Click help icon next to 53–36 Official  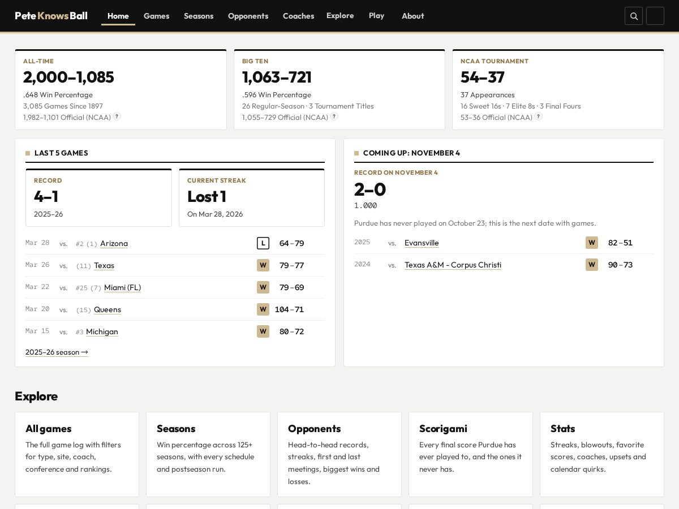click(x=538, y=117)
